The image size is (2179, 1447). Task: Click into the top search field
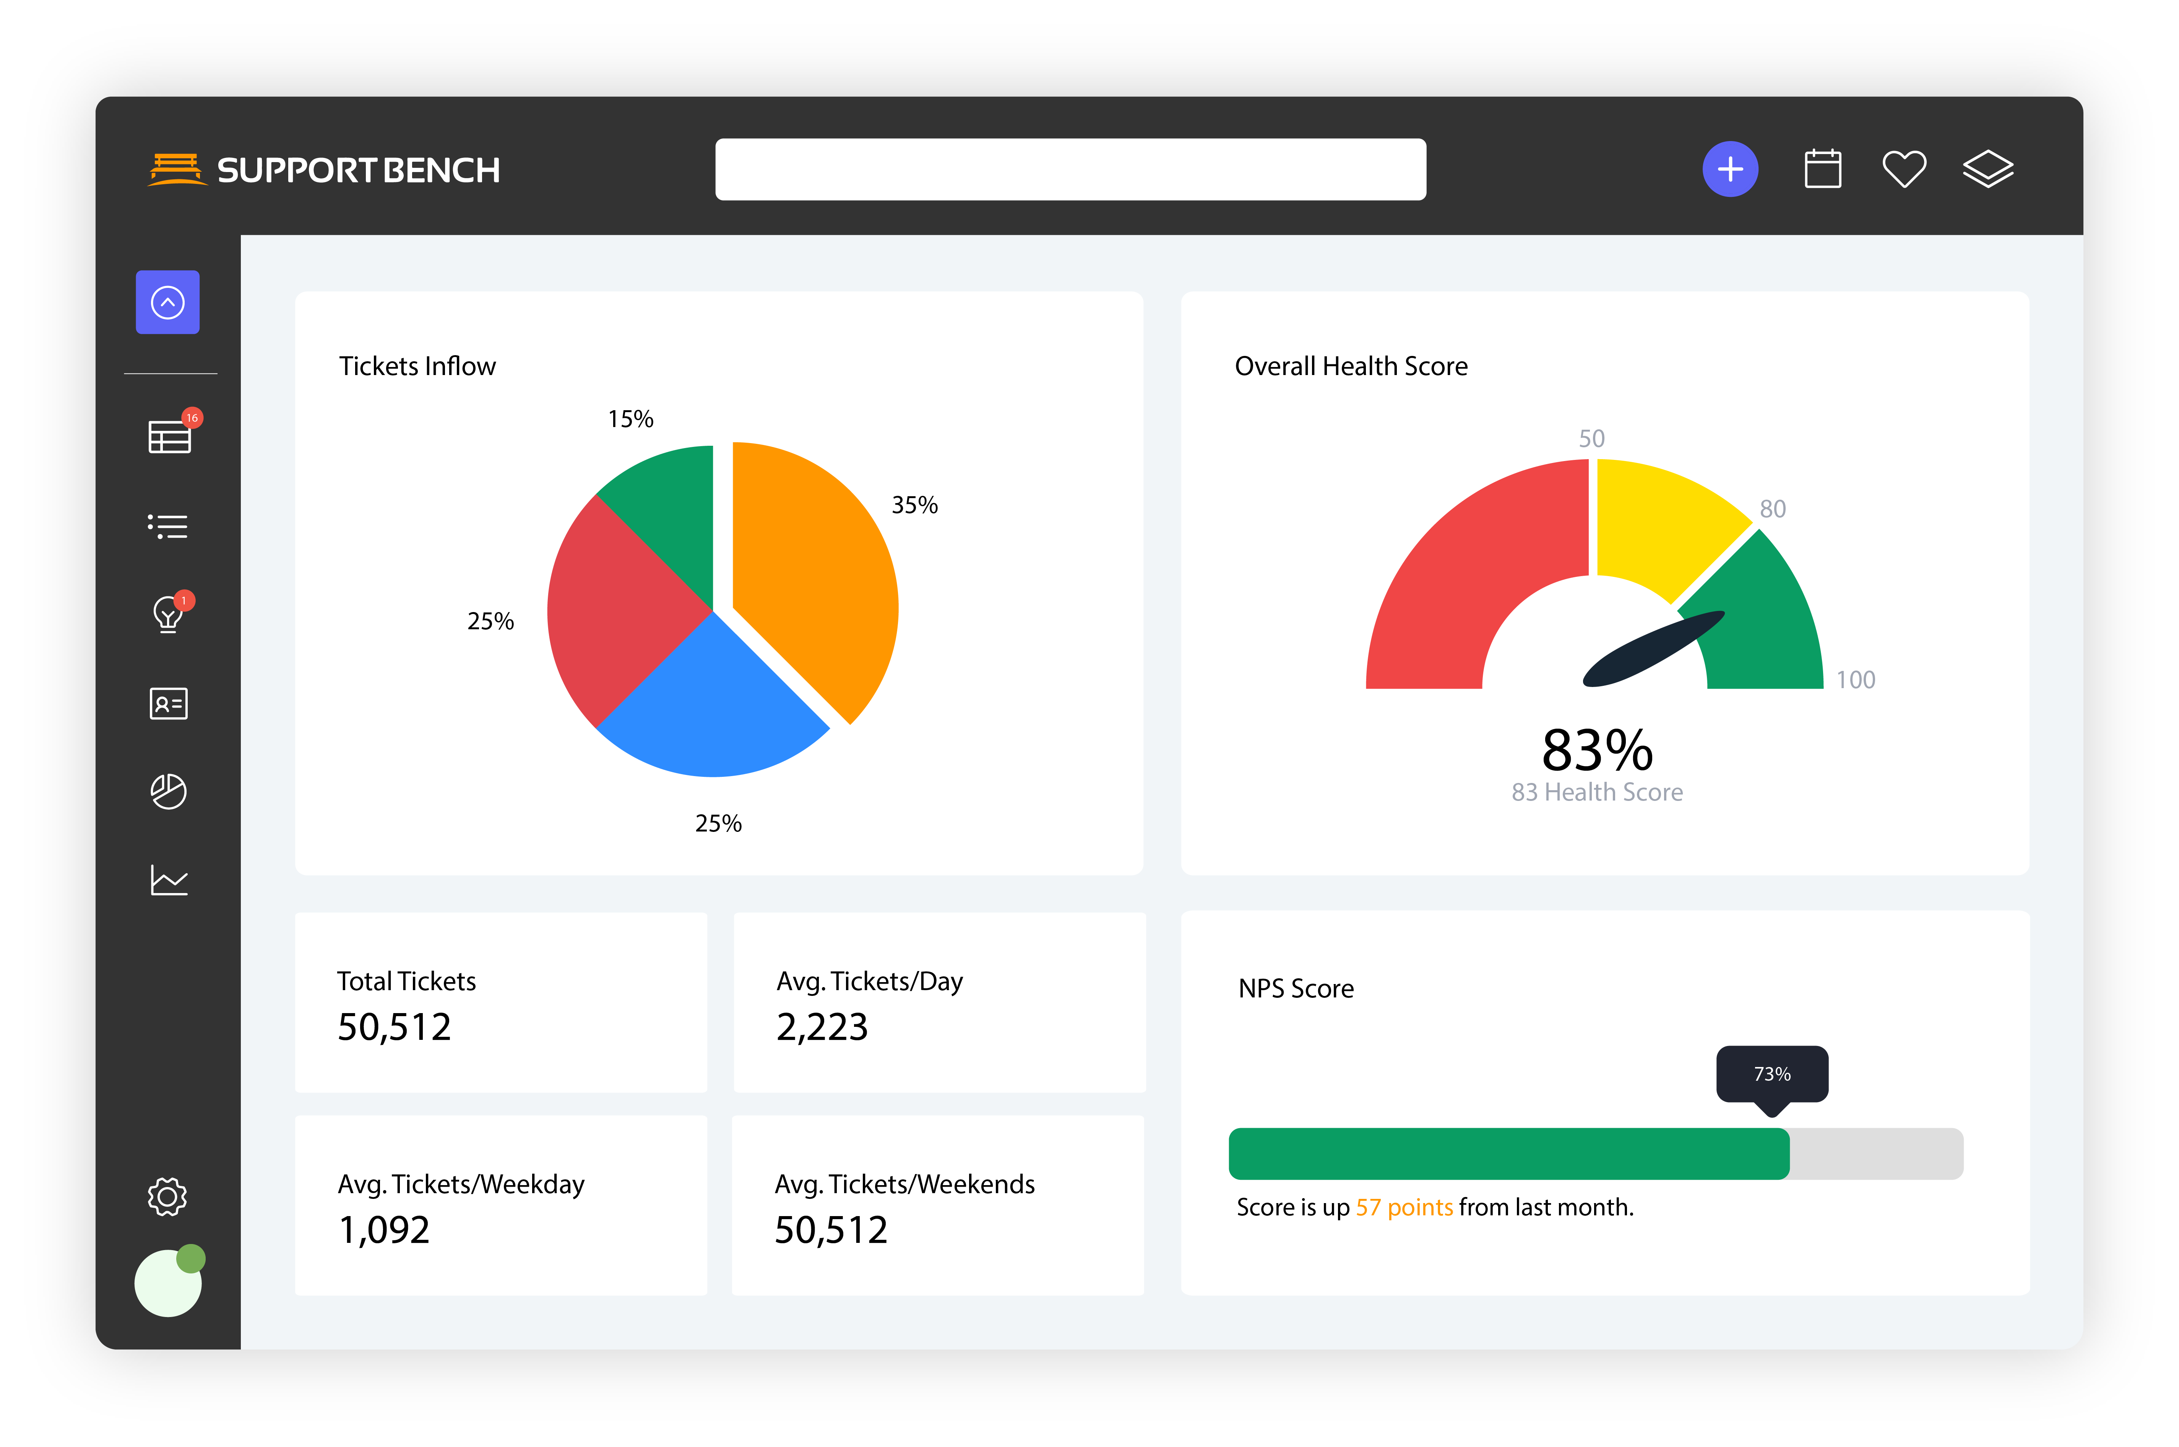(1069, 169)
